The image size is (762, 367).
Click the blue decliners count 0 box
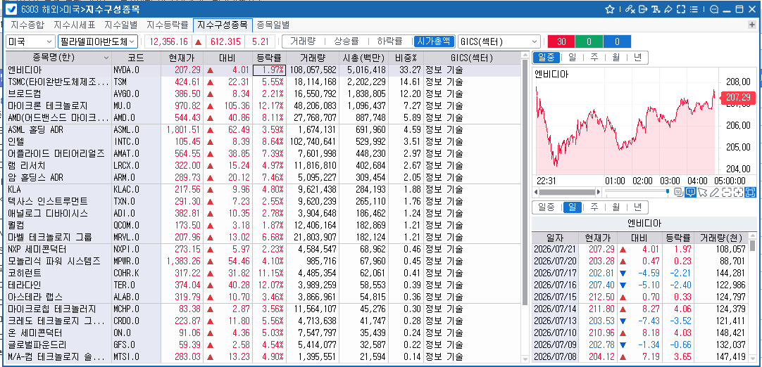pyautogui.click(x=617, y=41)
